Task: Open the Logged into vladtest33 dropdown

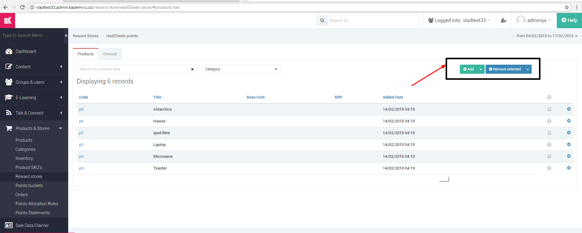Action: click(460, 20)
